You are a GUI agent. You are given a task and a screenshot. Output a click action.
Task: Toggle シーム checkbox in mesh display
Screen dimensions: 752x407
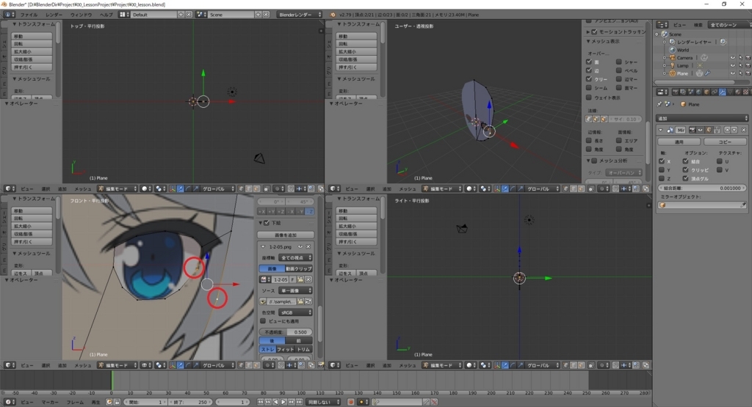click(589, 87)
